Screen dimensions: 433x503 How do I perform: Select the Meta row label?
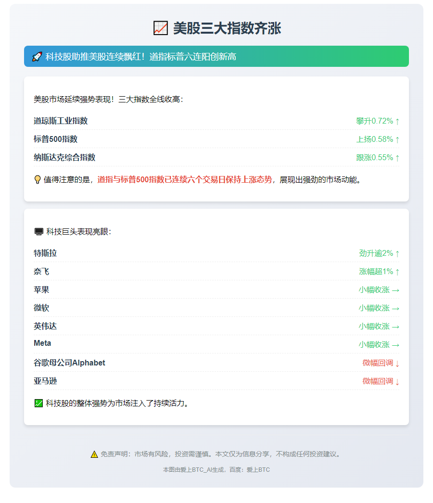coord(42,343)
